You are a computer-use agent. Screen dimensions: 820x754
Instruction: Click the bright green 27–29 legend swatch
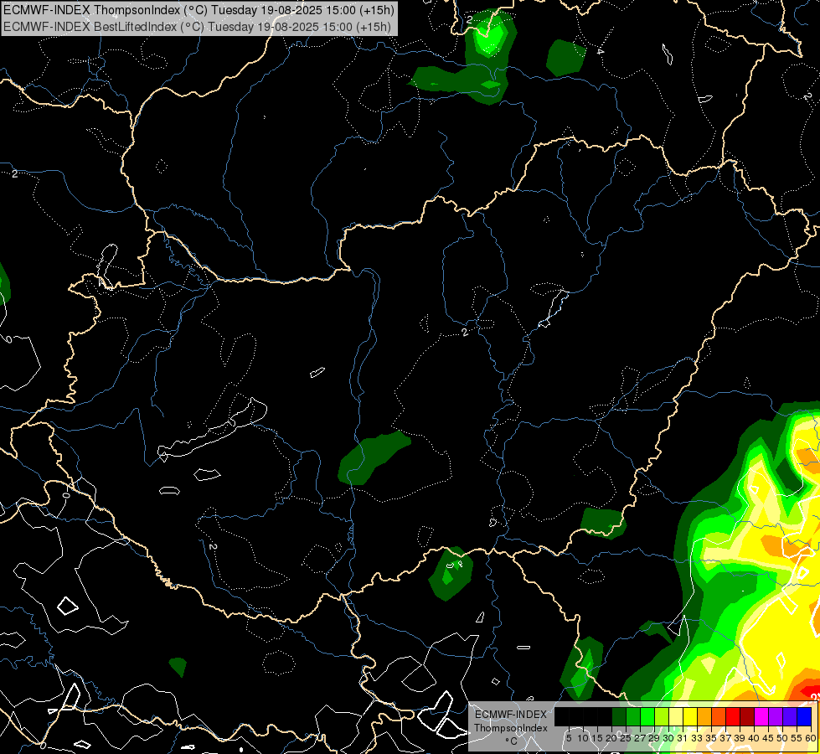647,717
